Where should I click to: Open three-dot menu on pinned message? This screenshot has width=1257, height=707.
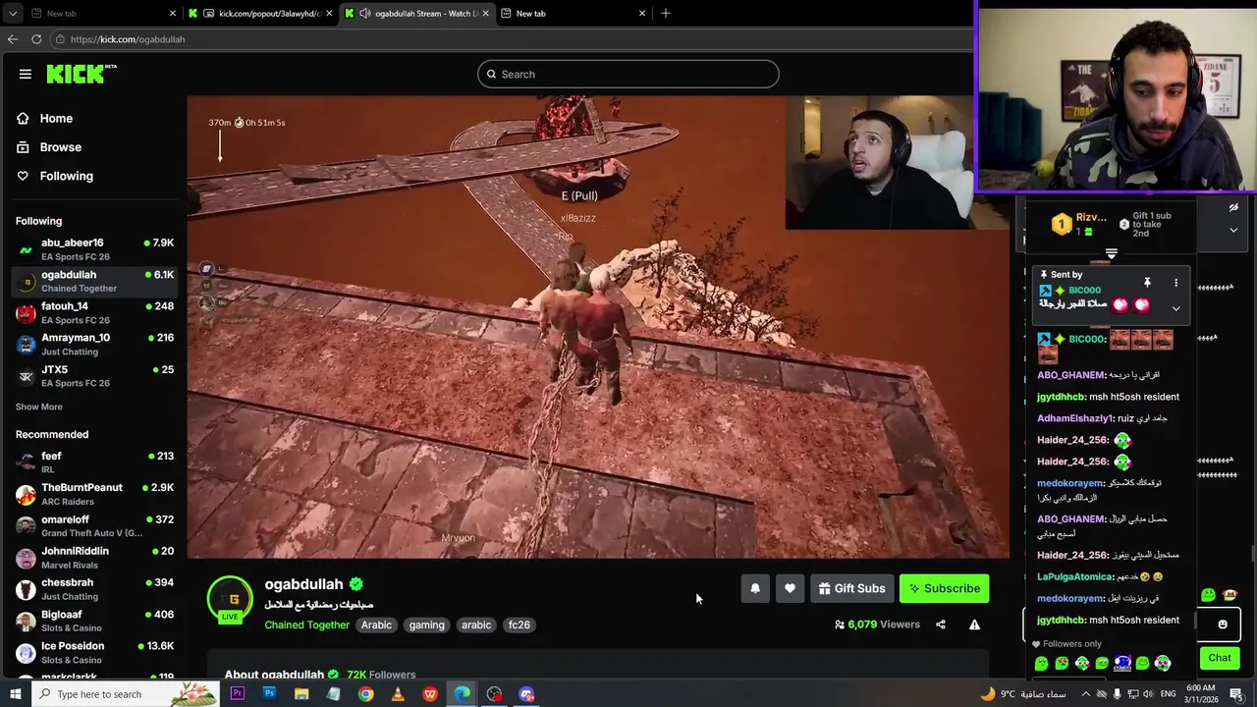(1175, 283)
